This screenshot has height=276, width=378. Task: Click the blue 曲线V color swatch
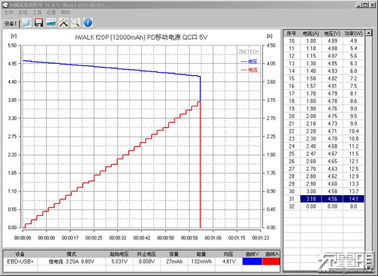[x=252, y=261]
